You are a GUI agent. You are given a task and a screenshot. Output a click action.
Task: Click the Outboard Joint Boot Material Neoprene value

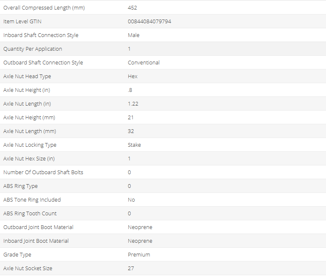pos(140,227)
